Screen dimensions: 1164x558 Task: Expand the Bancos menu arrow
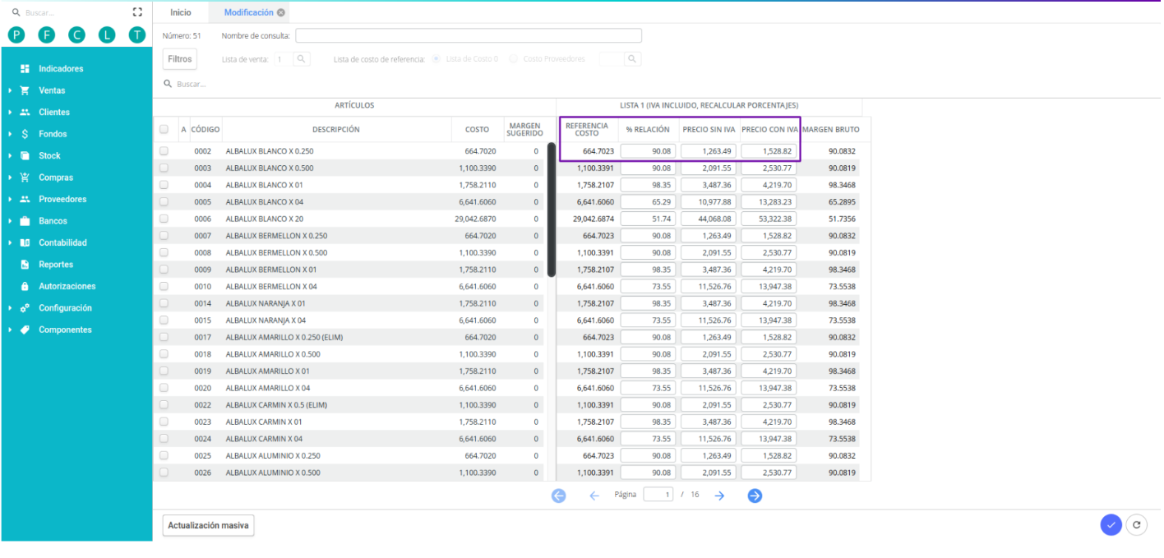(x=10, y=221)
